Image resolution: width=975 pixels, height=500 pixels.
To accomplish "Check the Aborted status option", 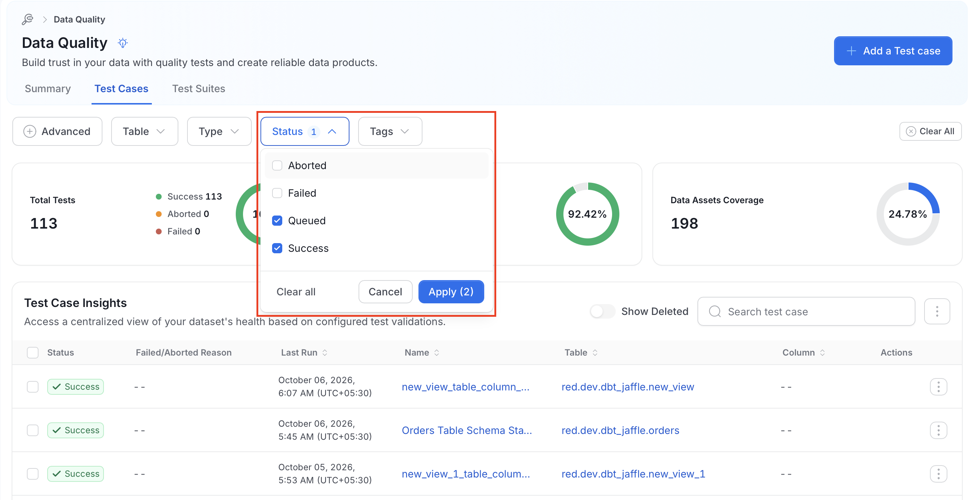I will [277, 165].
